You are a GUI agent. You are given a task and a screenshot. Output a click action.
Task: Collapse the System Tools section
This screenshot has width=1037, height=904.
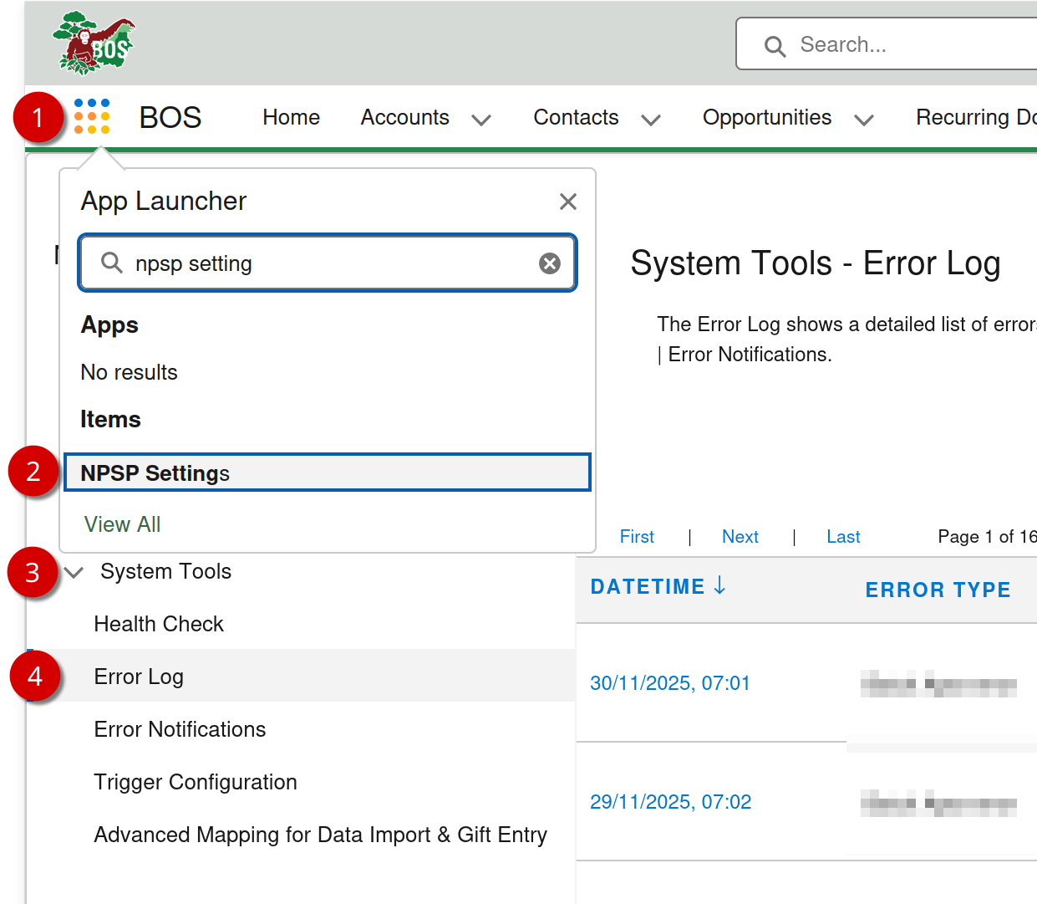pyautogui.click(x=74, y=572)
